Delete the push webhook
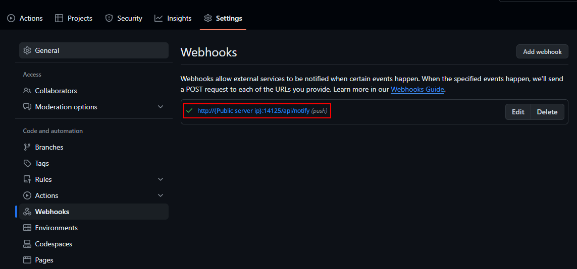The height and width of the screenshot is (269, 577). tap(547, 112)
